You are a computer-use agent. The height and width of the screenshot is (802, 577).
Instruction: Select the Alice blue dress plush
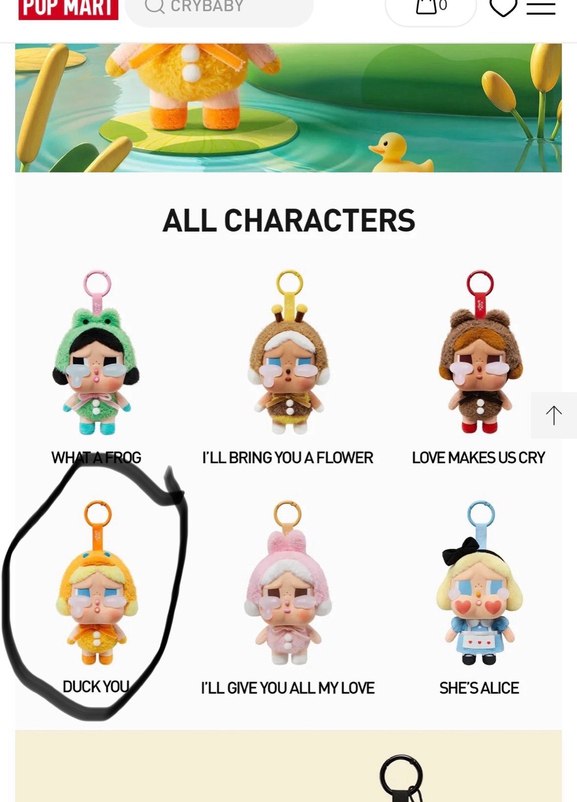pyautogui.click(x=479, y=583)
